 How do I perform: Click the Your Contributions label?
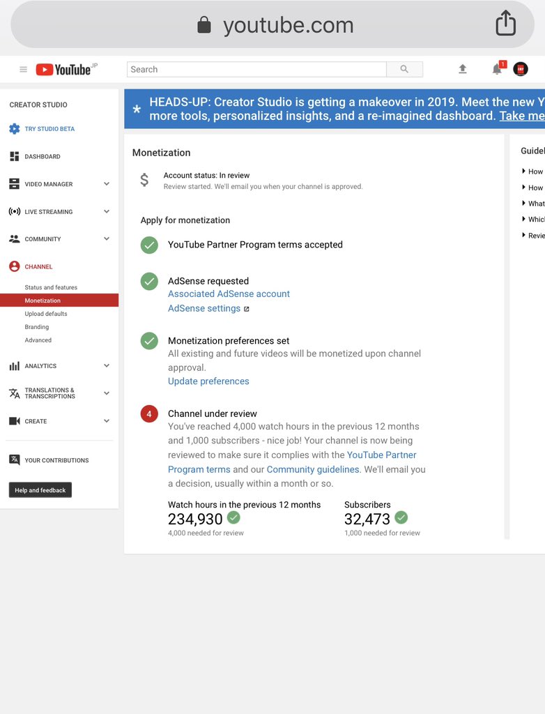pos(57,460)
